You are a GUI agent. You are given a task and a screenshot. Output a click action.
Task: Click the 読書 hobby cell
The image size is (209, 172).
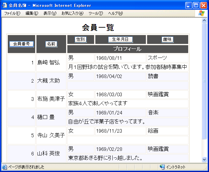(168, 76)
